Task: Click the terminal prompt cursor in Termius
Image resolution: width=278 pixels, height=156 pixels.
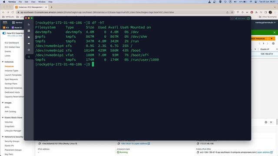Action: pos(93,64)
